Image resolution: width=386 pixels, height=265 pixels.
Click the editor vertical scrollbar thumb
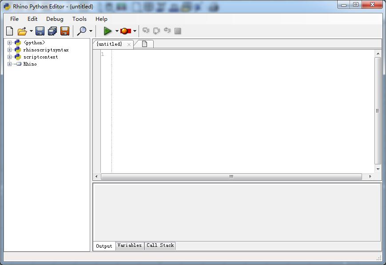[378, 111]
